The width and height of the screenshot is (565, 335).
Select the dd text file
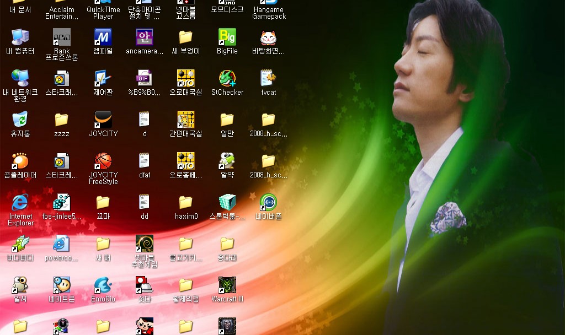(145, 203)
